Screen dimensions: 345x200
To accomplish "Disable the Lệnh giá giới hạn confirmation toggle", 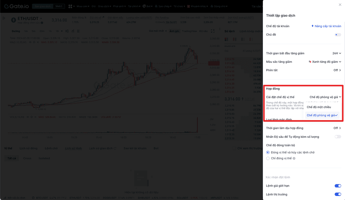I will point(338,186).
